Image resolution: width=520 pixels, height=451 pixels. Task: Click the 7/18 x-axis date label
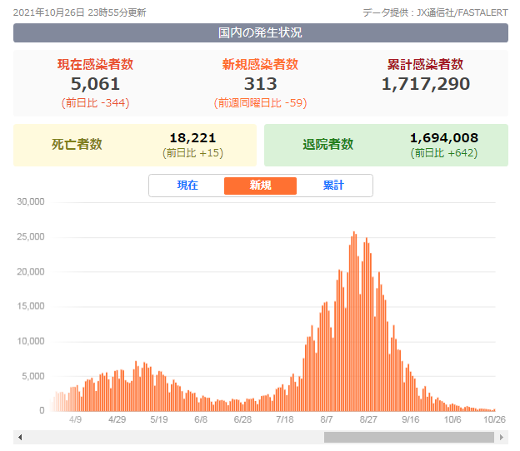[284, 419]
